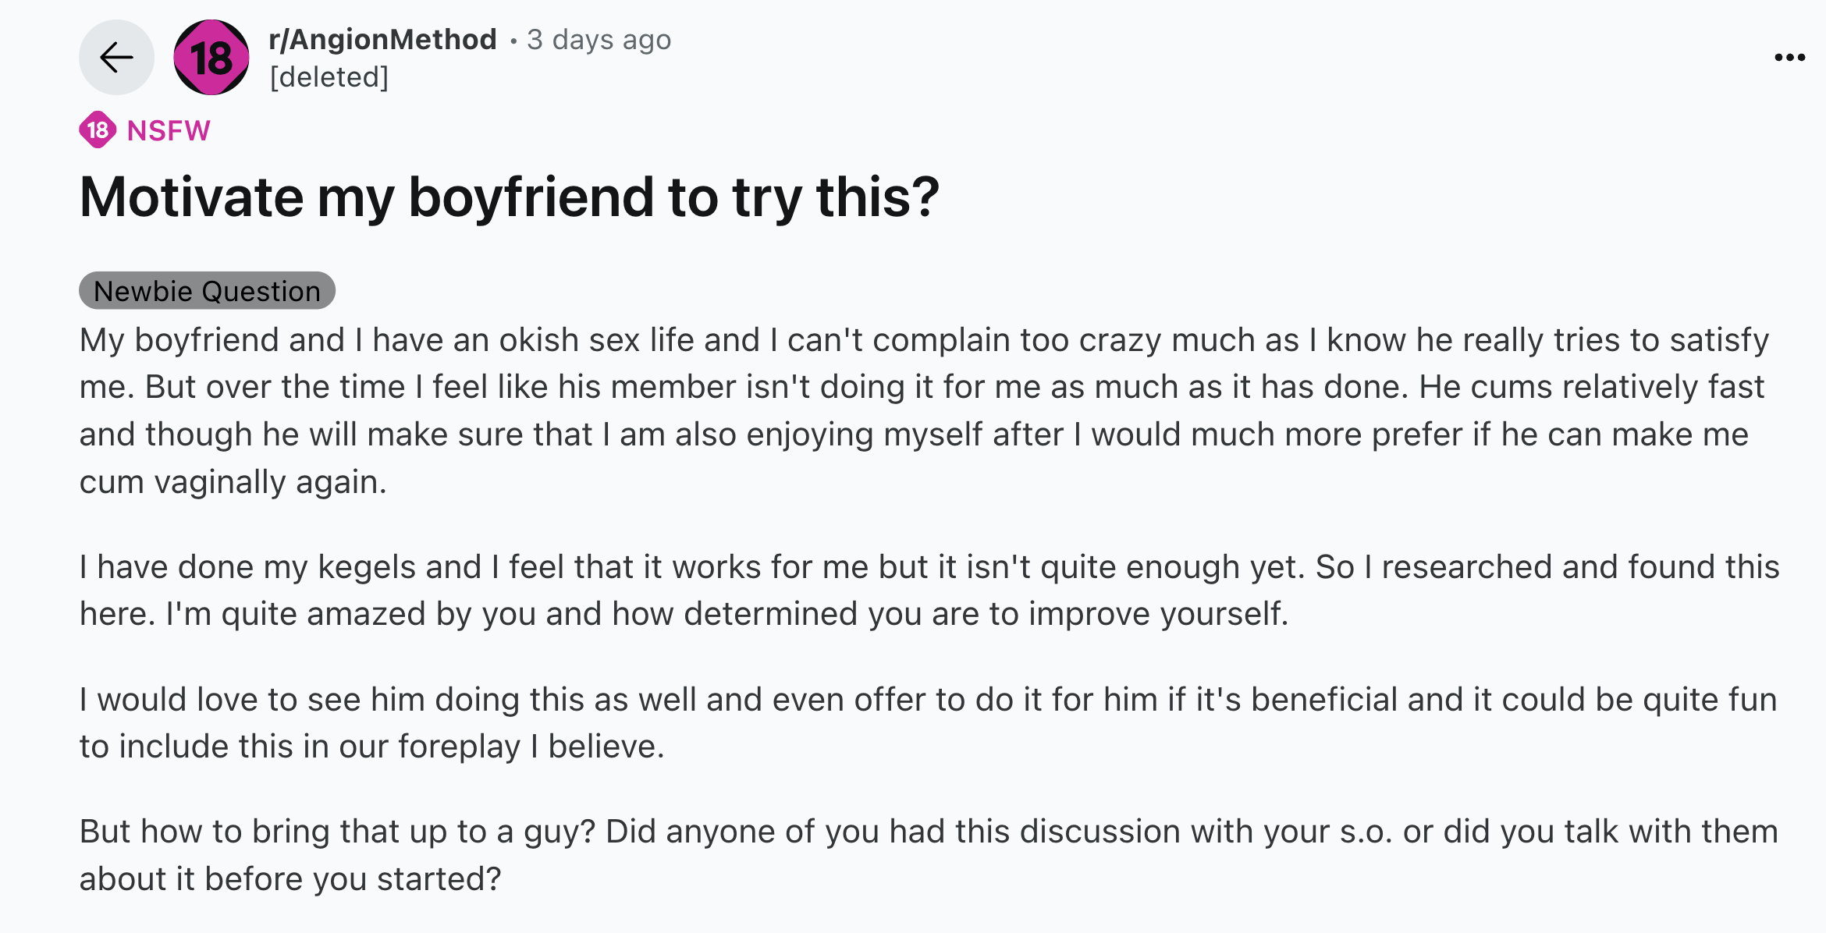Click the paragraph starting 'I would love to see'
This screenshot has height=933, width=1826.
928,723
